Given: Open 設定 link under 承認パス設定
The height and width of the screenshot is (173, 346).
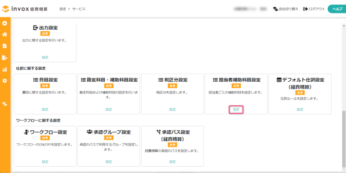Looking at the screenshot, I should (x=173, y=162).
